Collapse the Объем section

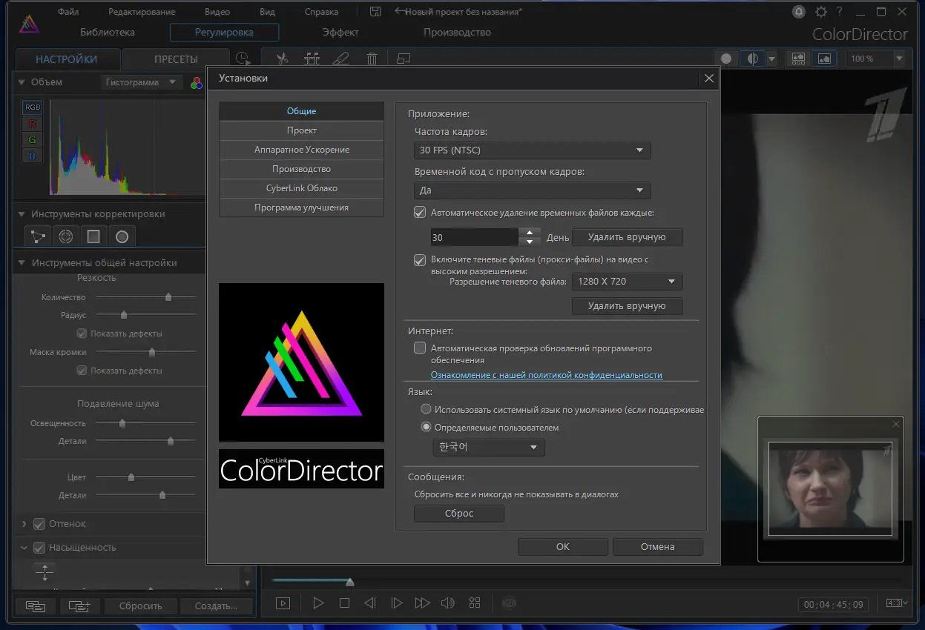pos(22,82)
